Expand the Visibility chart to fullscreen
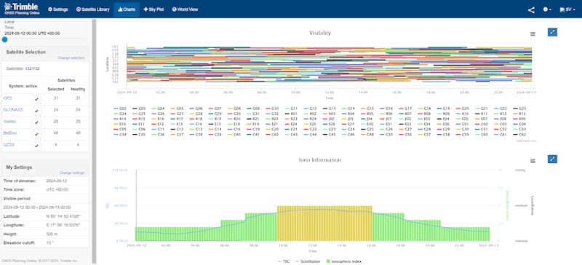The height and width of the screenshot is (265, 582). [552, 32]
